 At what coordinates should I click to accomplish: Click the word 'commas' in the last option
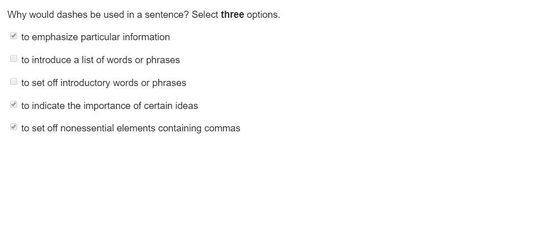(x=222, y=128)
